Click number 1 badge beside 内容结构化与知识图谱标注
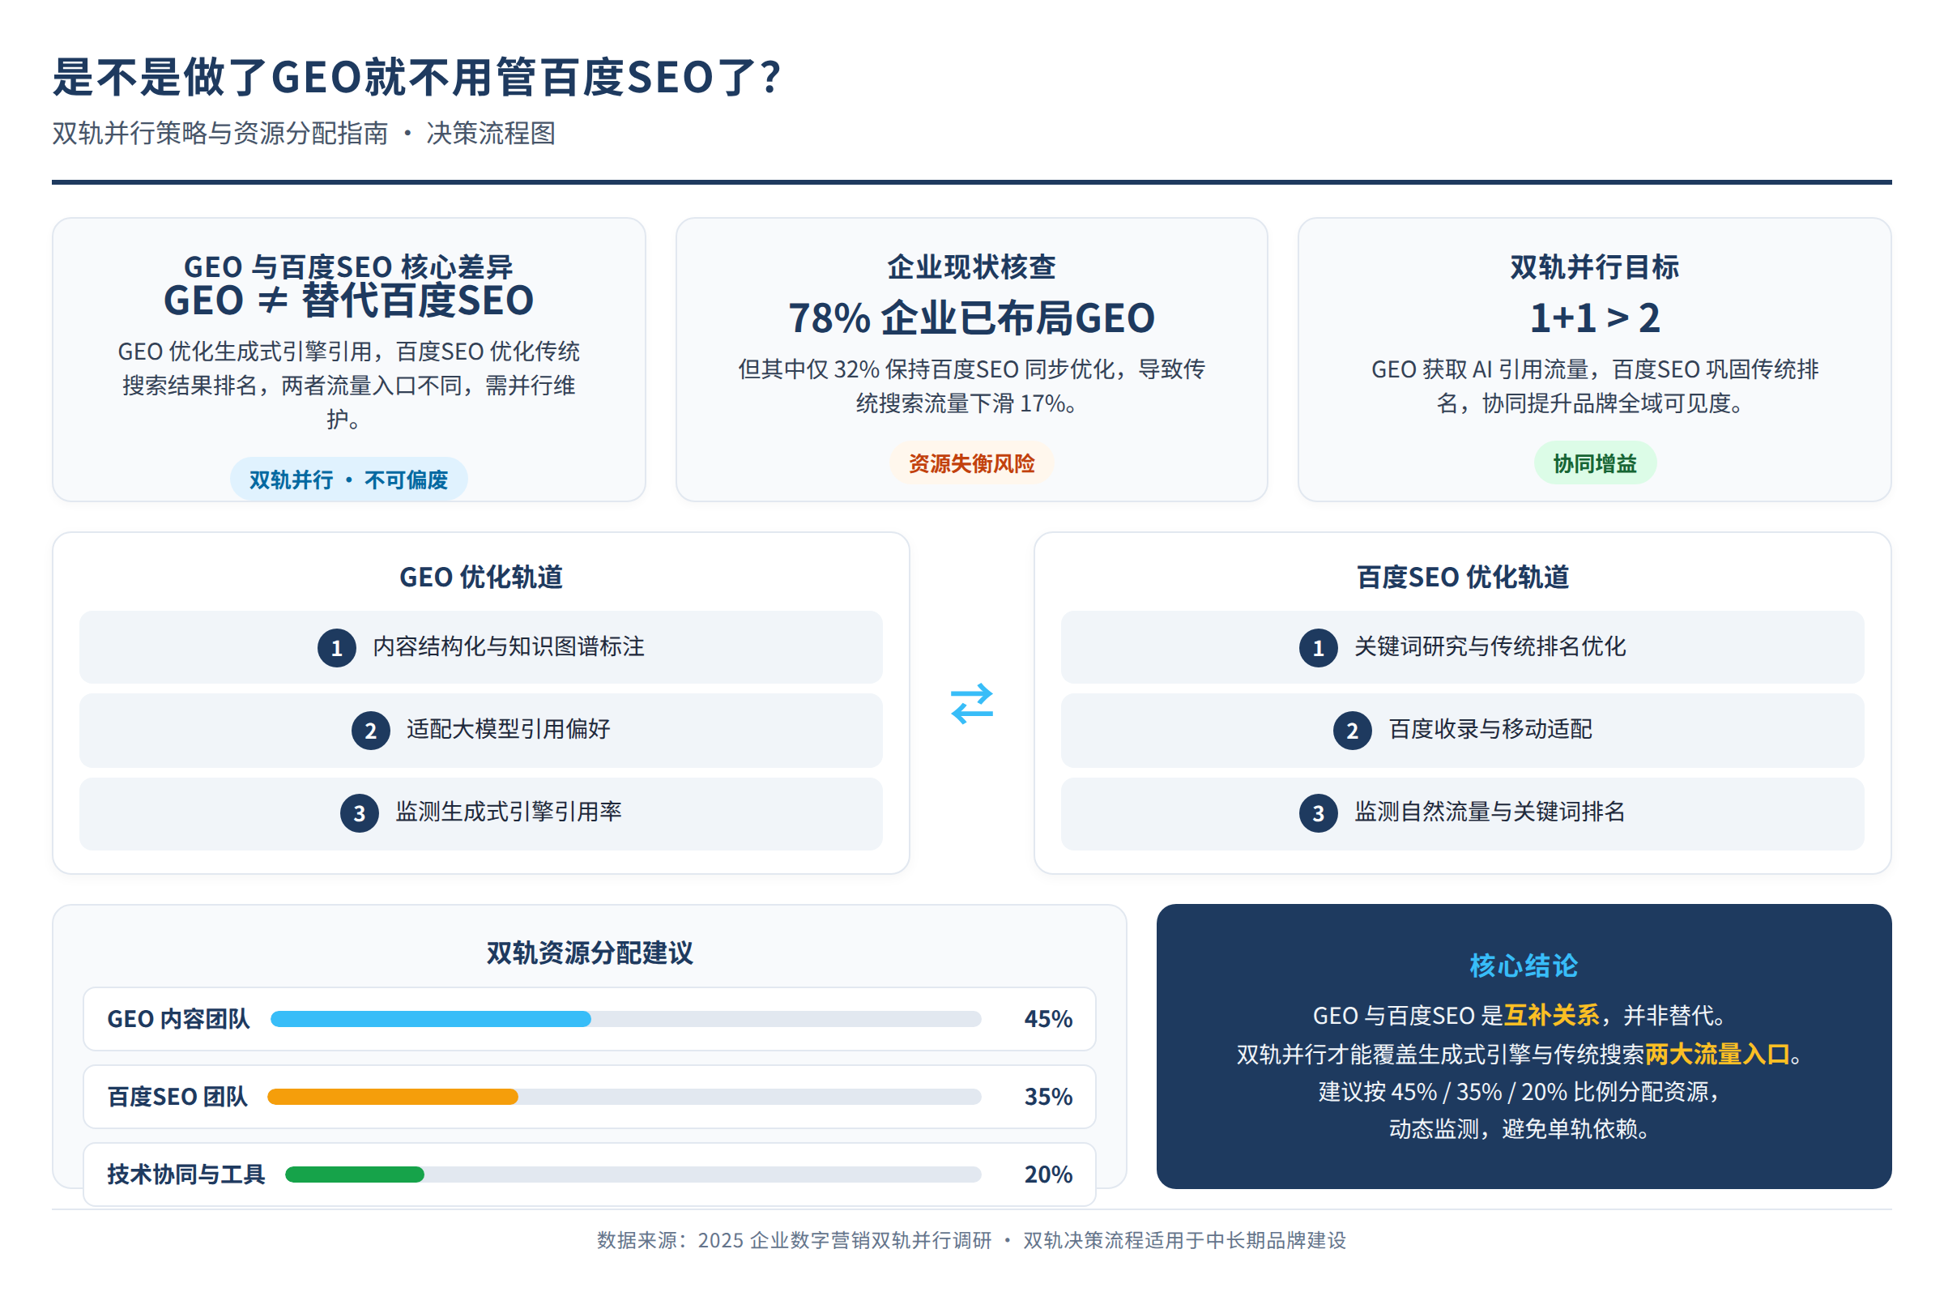 pos(336,648)
